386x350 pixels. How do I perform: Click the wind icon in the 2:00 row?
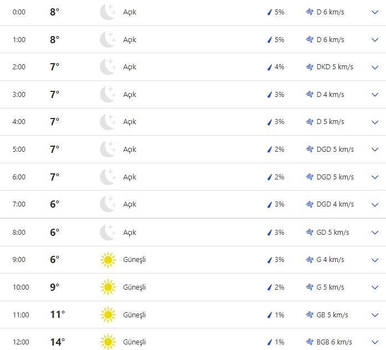(x=310, y=67)
